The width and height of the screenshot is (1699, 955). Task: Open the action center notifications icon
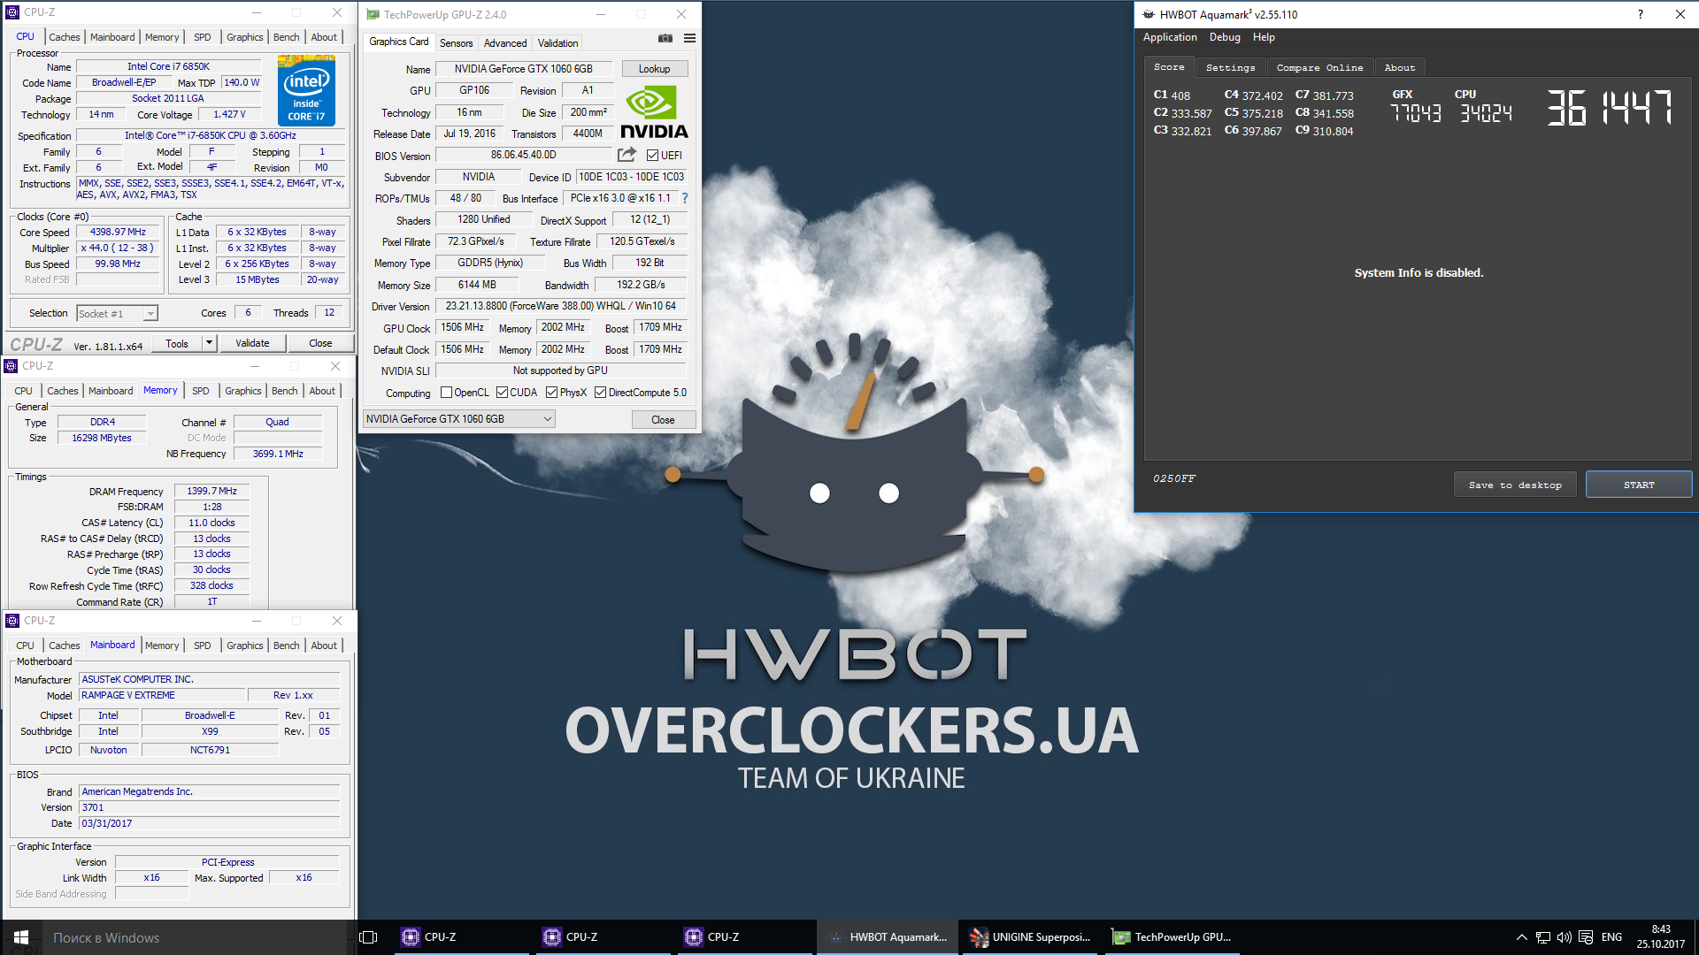pyautogui.click(x=1586, y=937)
